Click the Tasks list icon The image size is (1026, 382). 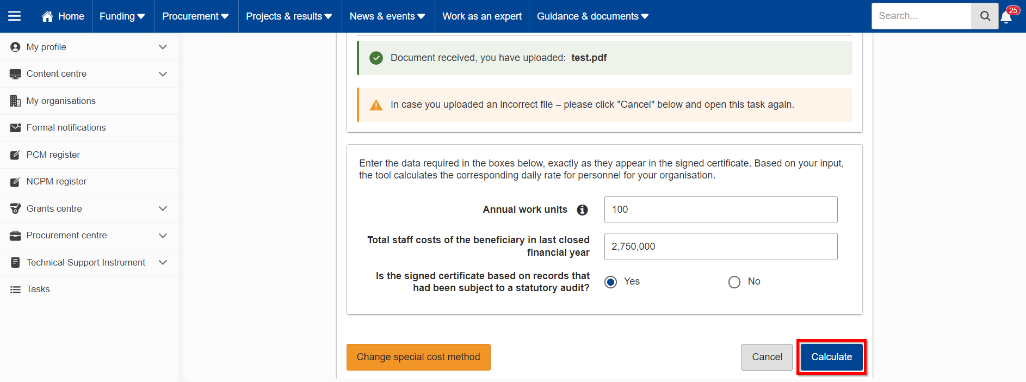tap(15, 289)
